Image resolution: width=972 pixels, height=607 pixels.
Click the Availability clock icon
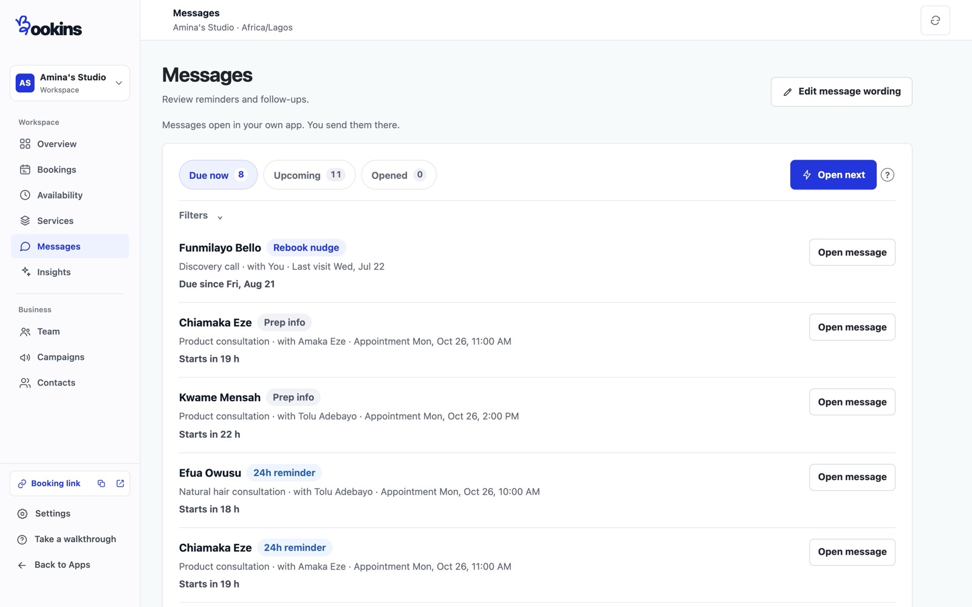25,195
